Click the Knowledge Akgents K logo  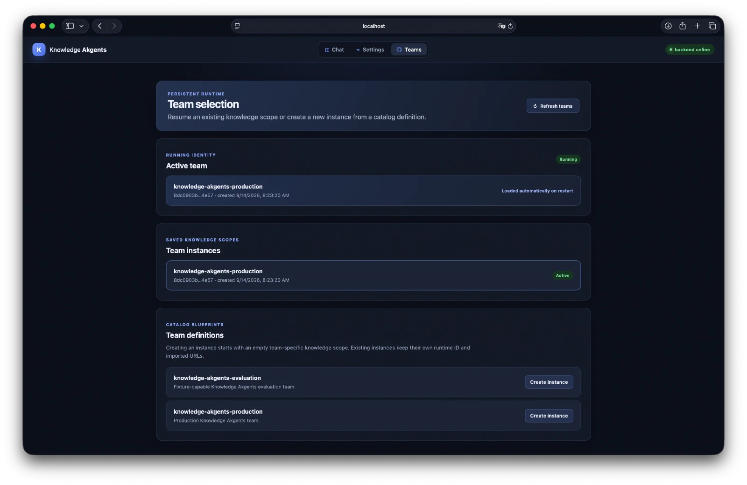39,49
